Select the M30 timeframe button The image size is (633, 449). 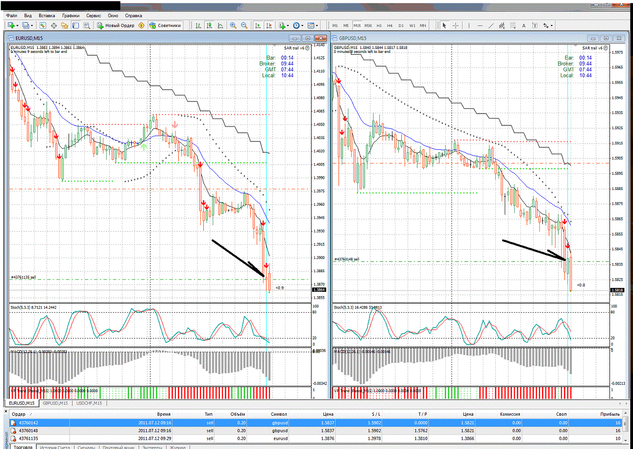(x=368, y=25)
